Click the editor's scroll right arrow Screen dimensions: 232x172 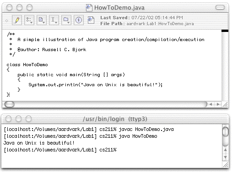(x=218, y=104)
